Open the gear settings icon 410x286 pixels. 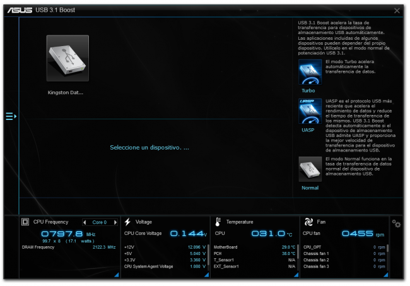coord(396,223)
